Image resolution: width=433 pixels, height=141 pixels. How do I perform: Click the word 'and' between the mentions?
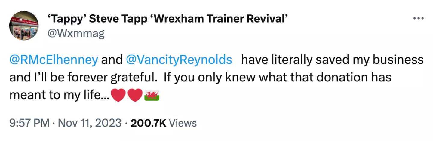pos(111,60)
